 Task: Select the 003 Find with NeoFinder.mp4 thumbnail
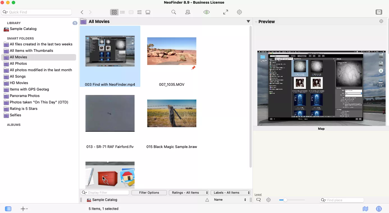[110, 51]
